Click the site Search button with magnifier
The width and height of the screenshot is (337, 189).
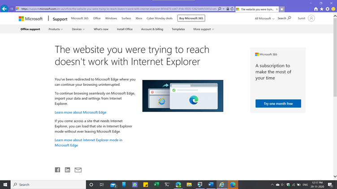(x=284, y=18)
